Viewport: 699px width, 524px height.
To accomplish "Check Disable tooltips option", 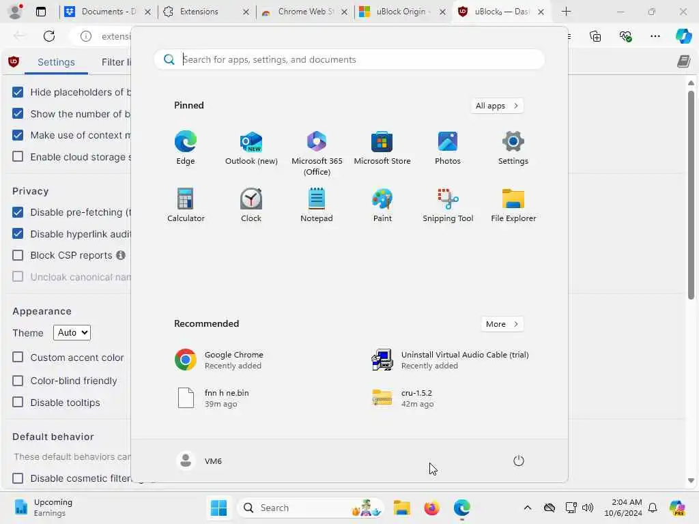I will tap(18, 403).
